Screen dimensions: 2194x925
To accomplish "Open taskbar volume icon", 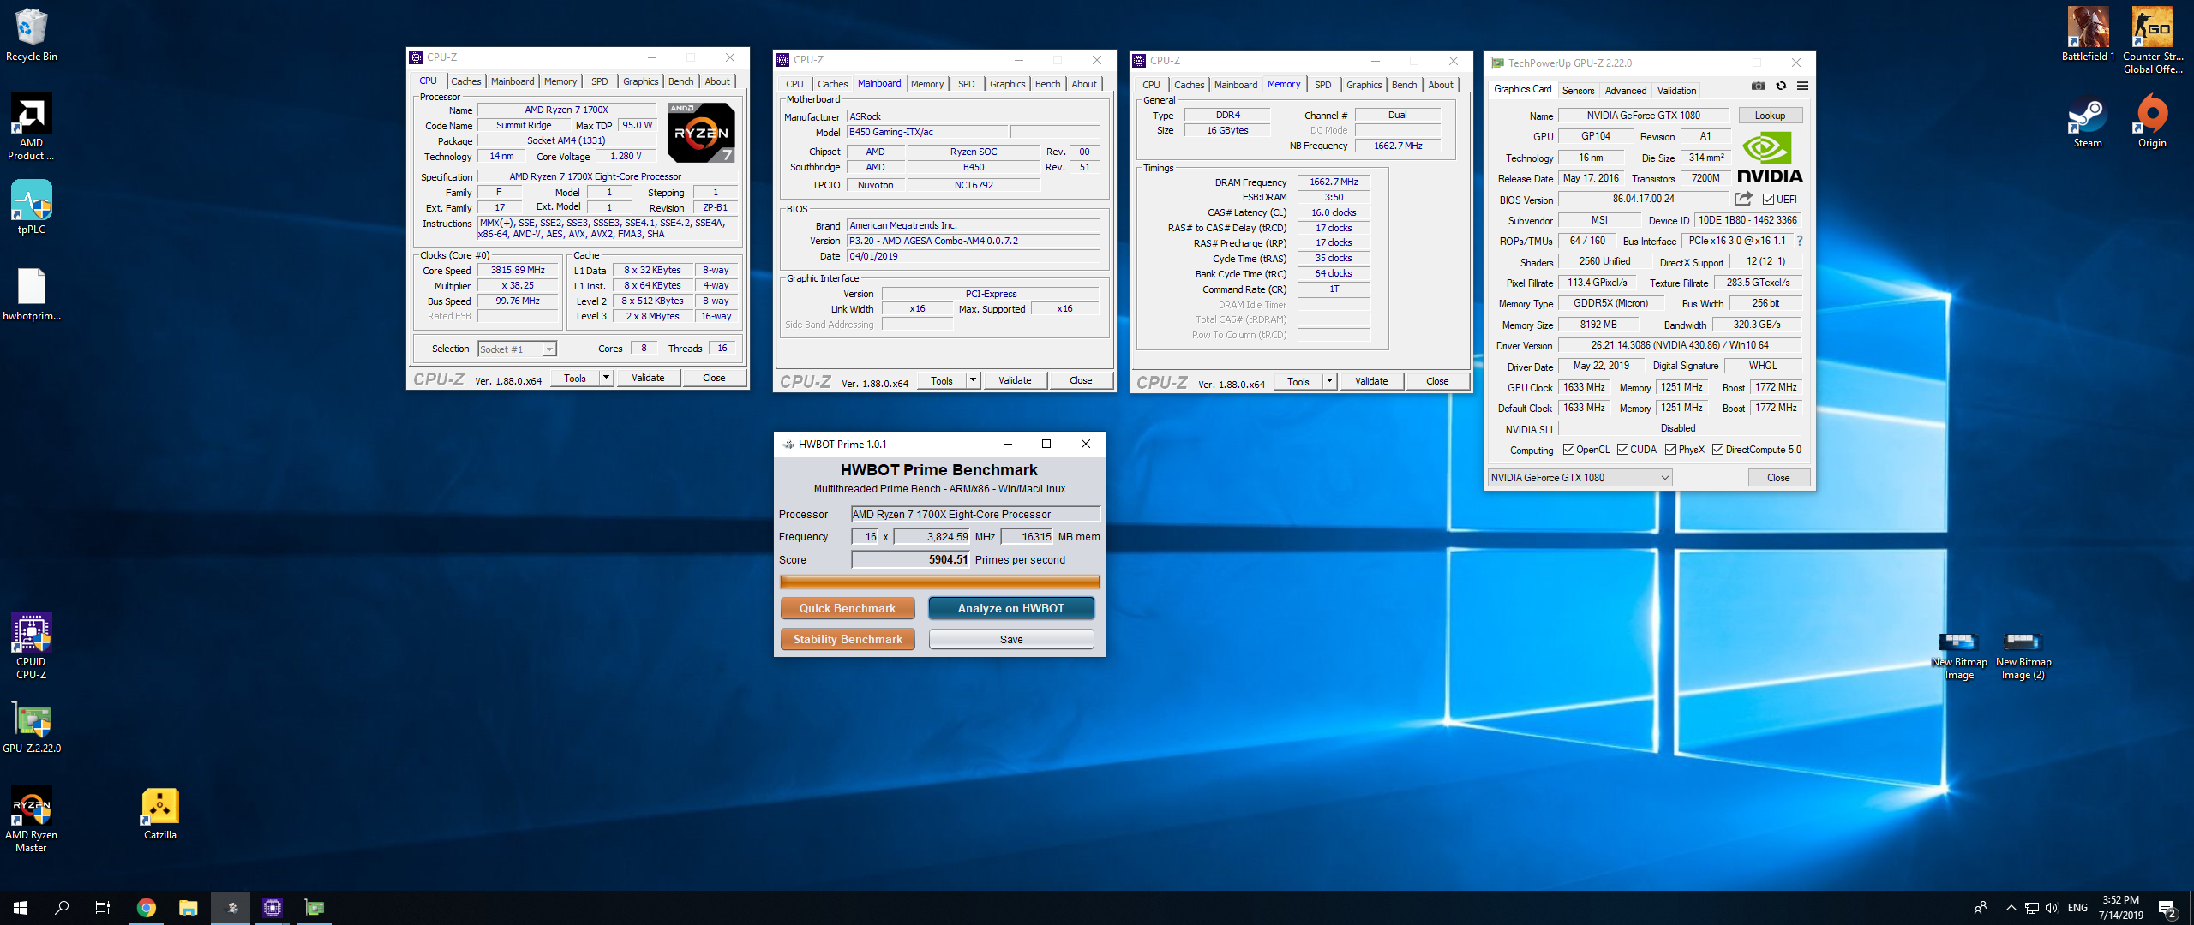I will click(x=2052, y=908).
